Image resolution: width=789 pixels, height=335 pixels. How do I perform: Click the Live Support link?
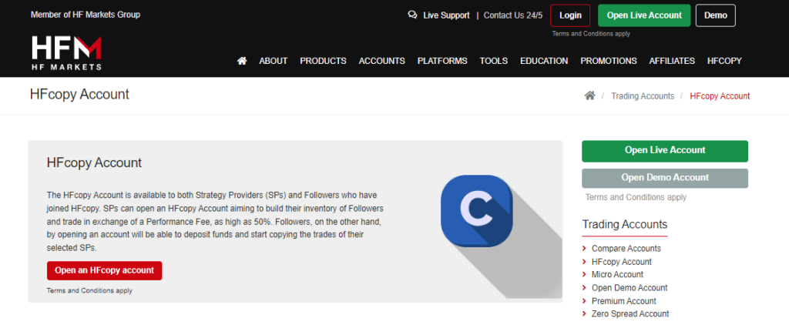click(446, 15)
